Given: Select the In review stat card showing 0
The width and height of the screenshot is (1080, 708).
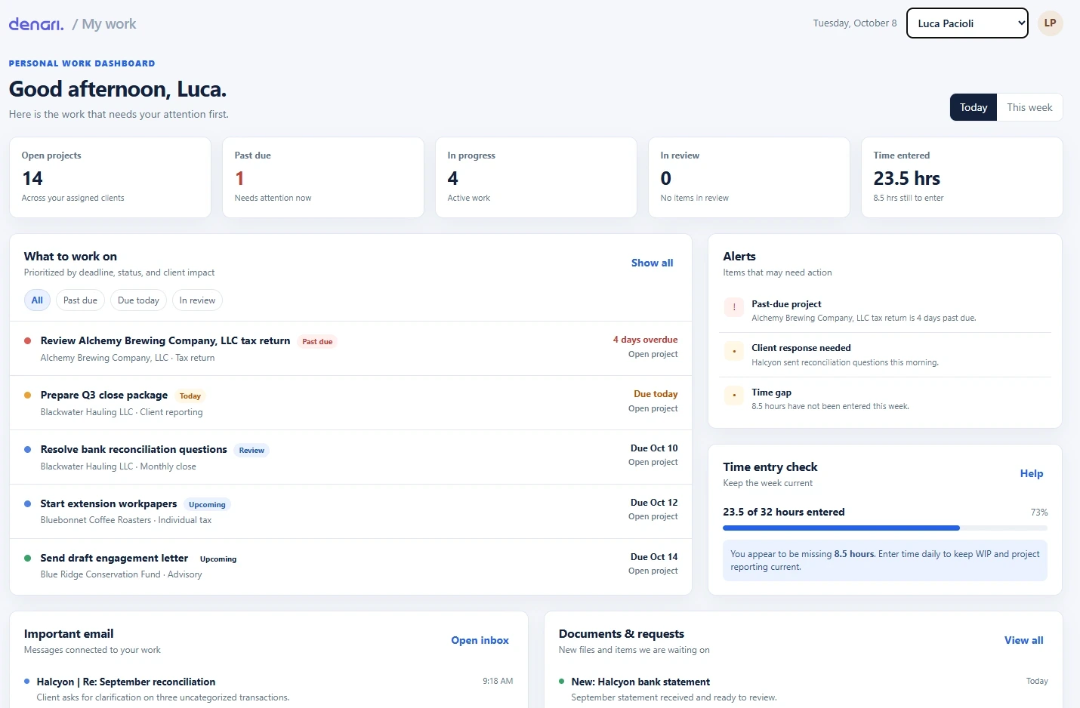Looking at the screenshot, I should coord(749,177).
